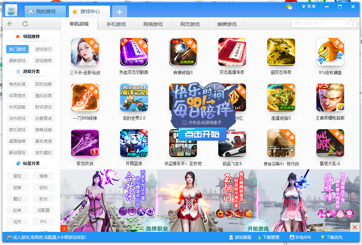The image size is (362, 245).
Task: Switch to 手机游戏 tab
Action: [116, 24]
